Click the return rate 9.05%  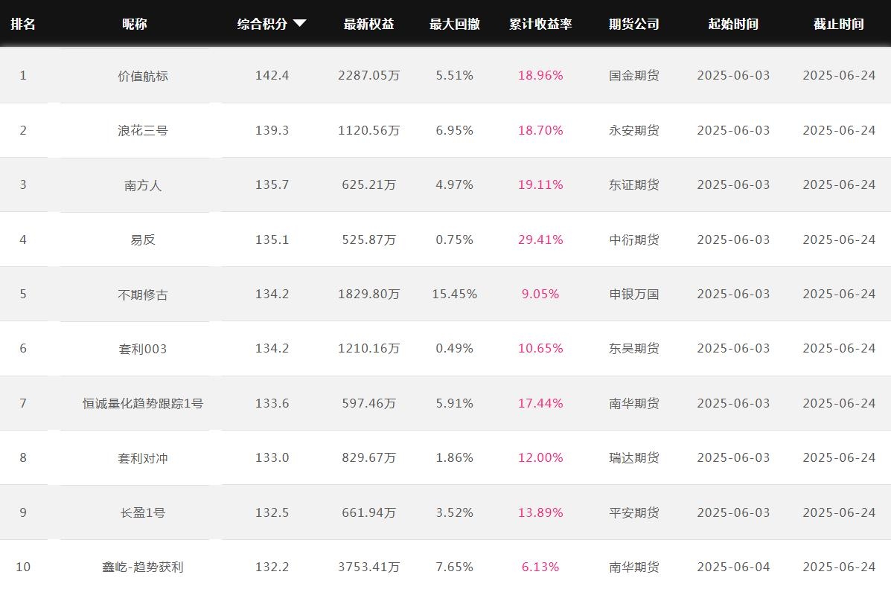pos(540,294)
